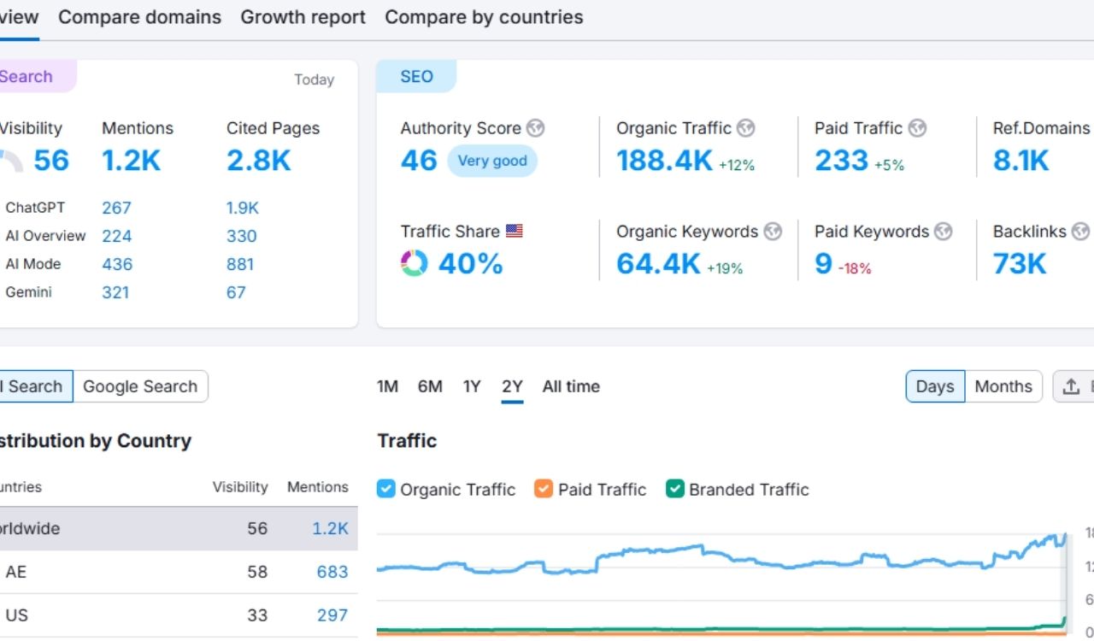1094x641 pixels.
Task: Select the Google Search toggle button
Action: (x=140, y=386)
